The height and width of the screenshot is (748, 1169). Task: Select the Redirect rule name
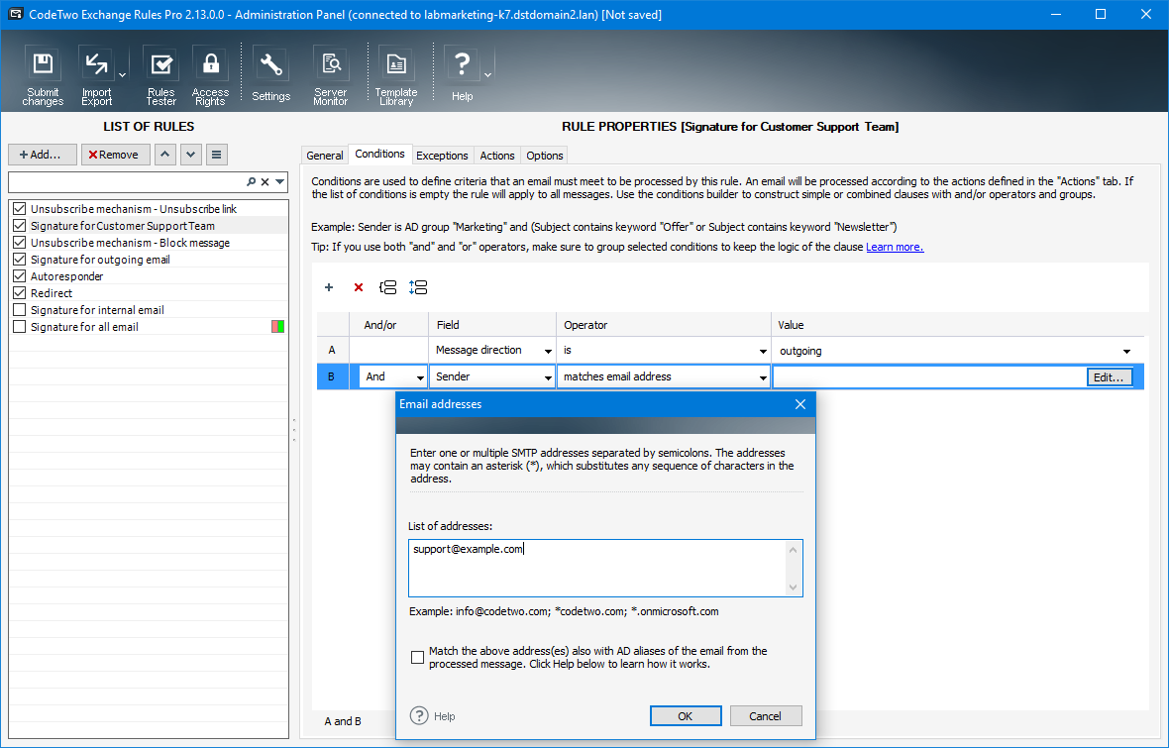52,293
